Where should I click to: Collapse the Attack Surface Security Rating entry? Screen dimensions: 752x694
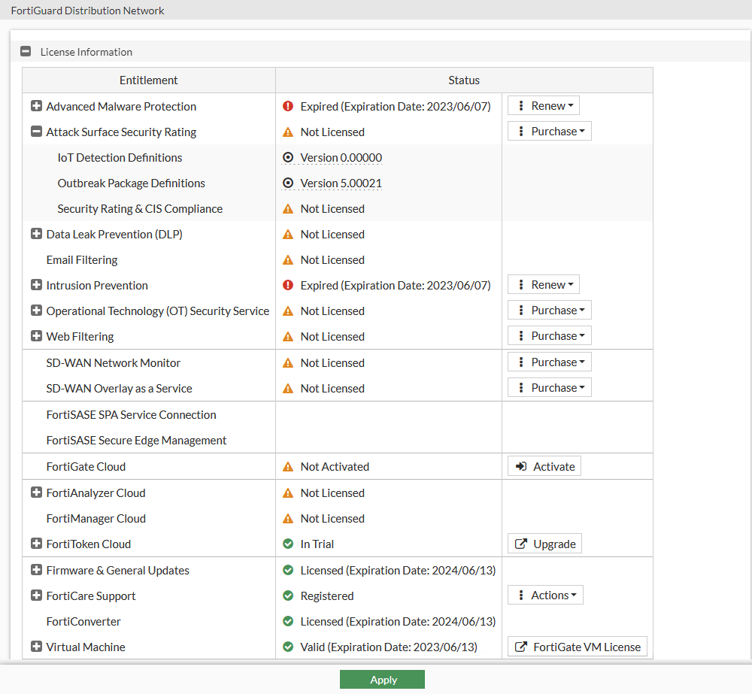pos(36,132)
